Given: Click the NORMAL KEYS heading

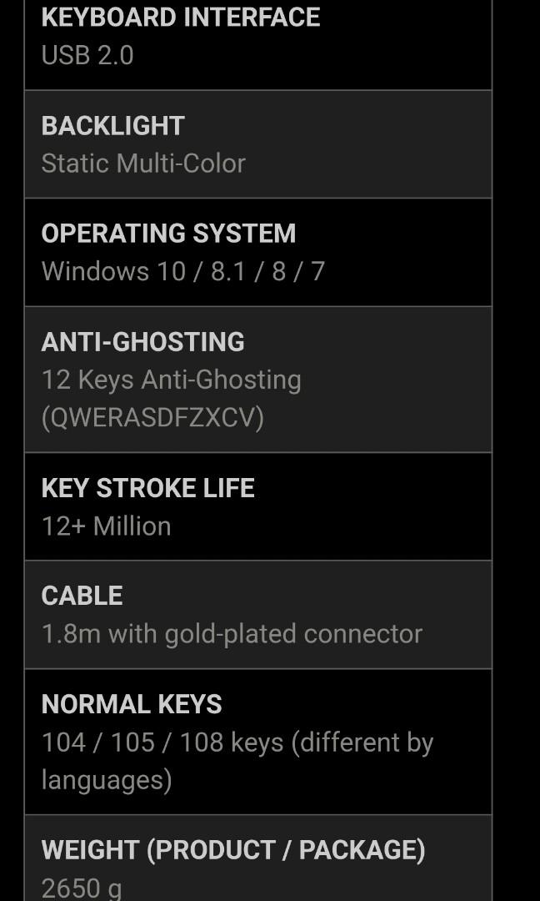Looking at the screenshot, I should coord(132,704).
